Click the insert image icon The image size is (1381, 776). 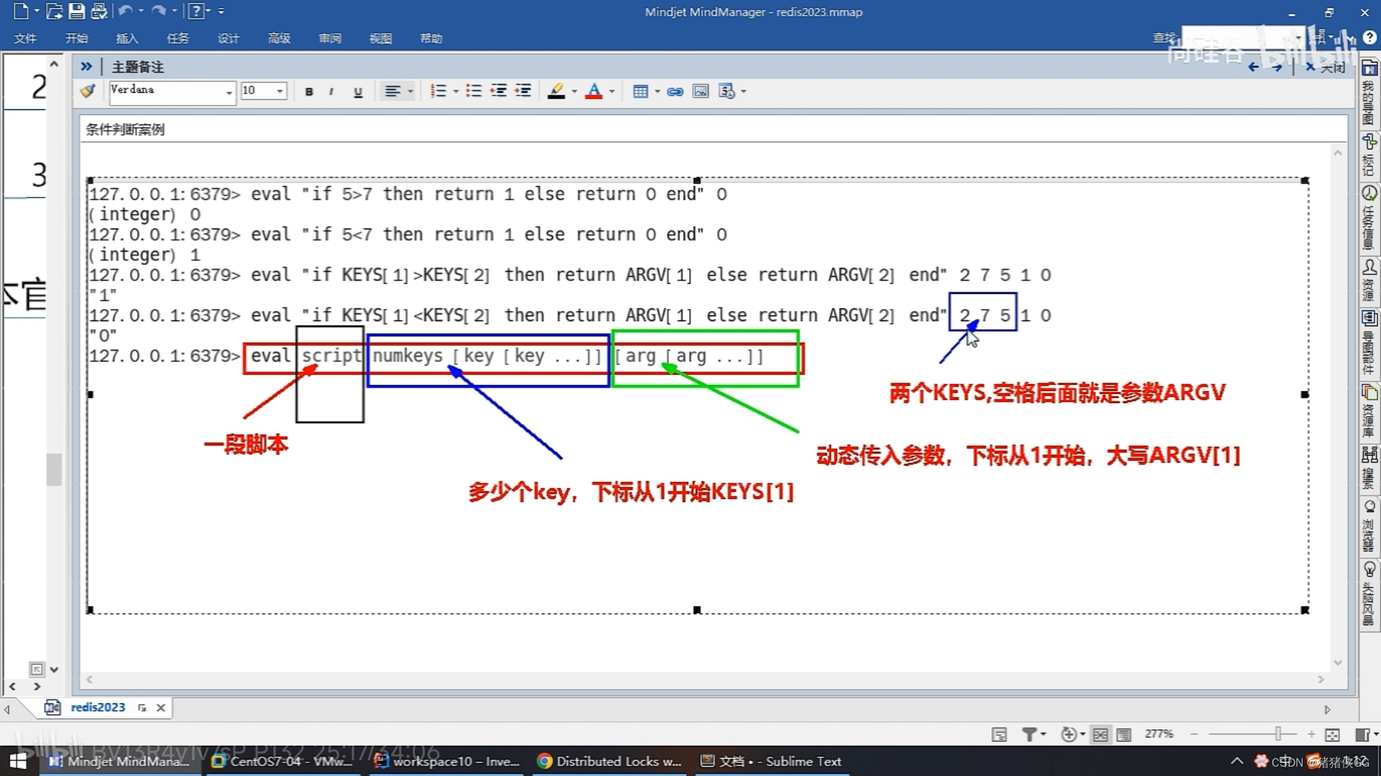(x=701, y=91)
